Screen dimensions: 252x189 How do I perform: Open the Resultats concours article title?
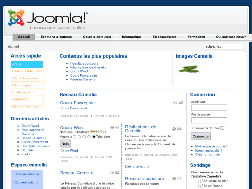click(144, 179)
